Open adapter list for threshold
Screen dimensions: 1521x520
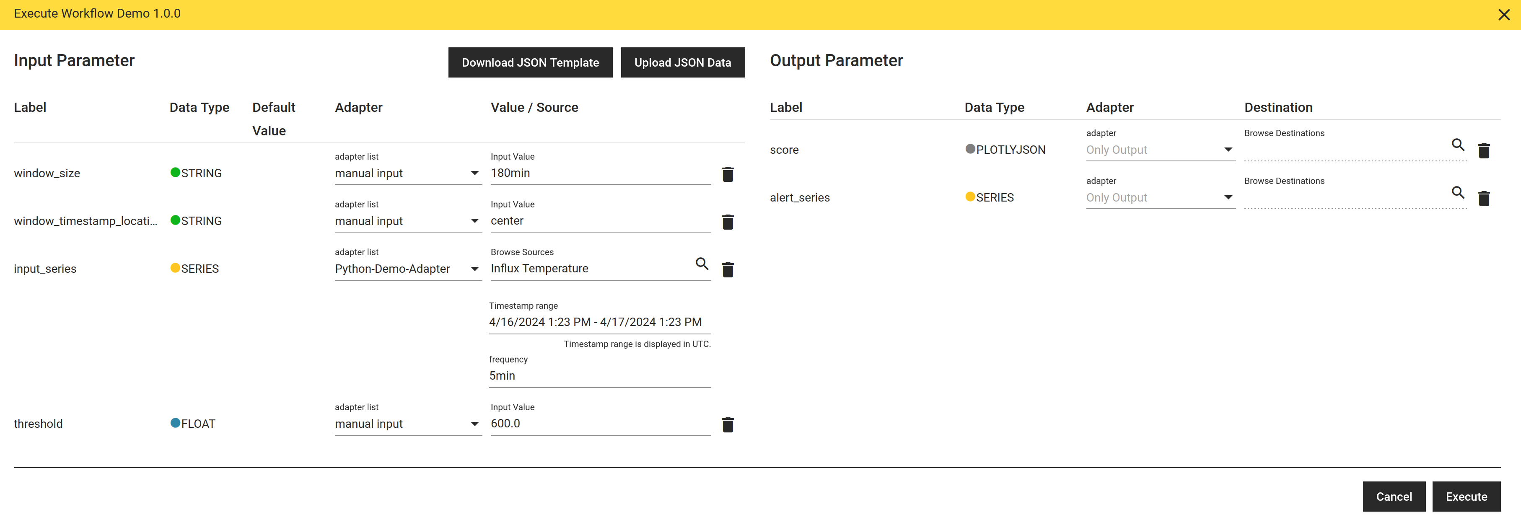[408, 424]
